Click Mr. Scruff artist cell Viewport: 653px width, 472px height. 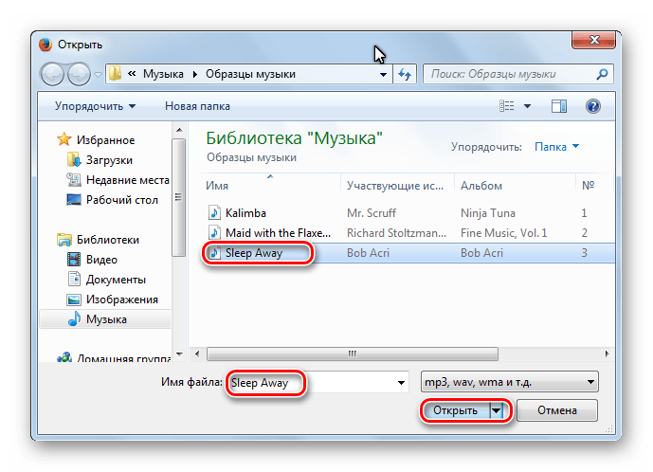point(372,213)
